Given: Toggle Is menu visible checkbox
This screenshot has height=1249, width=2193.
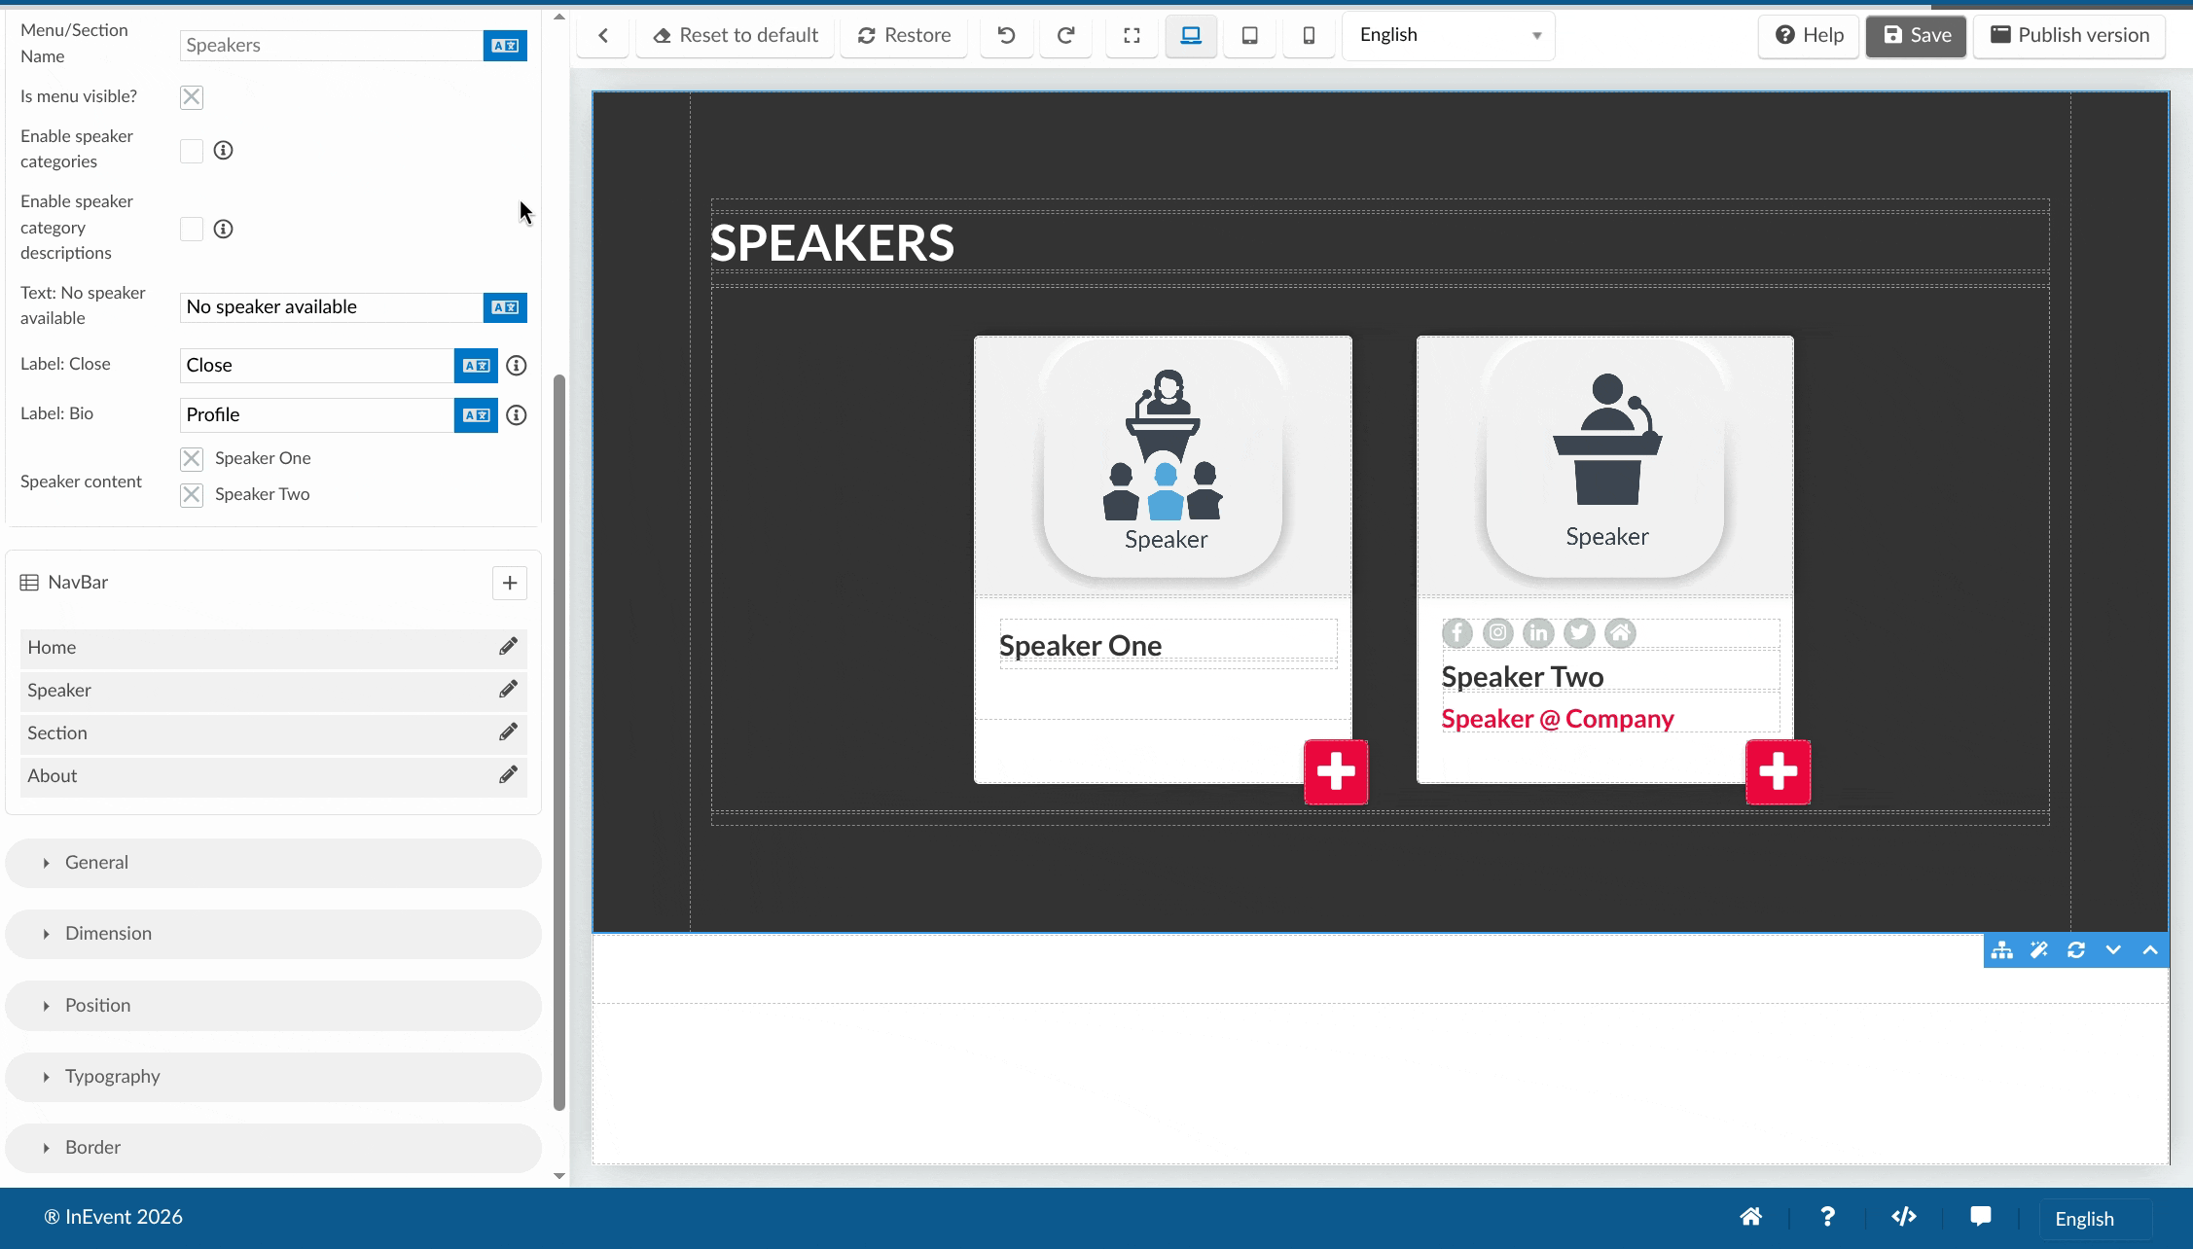Looking at the screenshot, I should pos(192,97).
